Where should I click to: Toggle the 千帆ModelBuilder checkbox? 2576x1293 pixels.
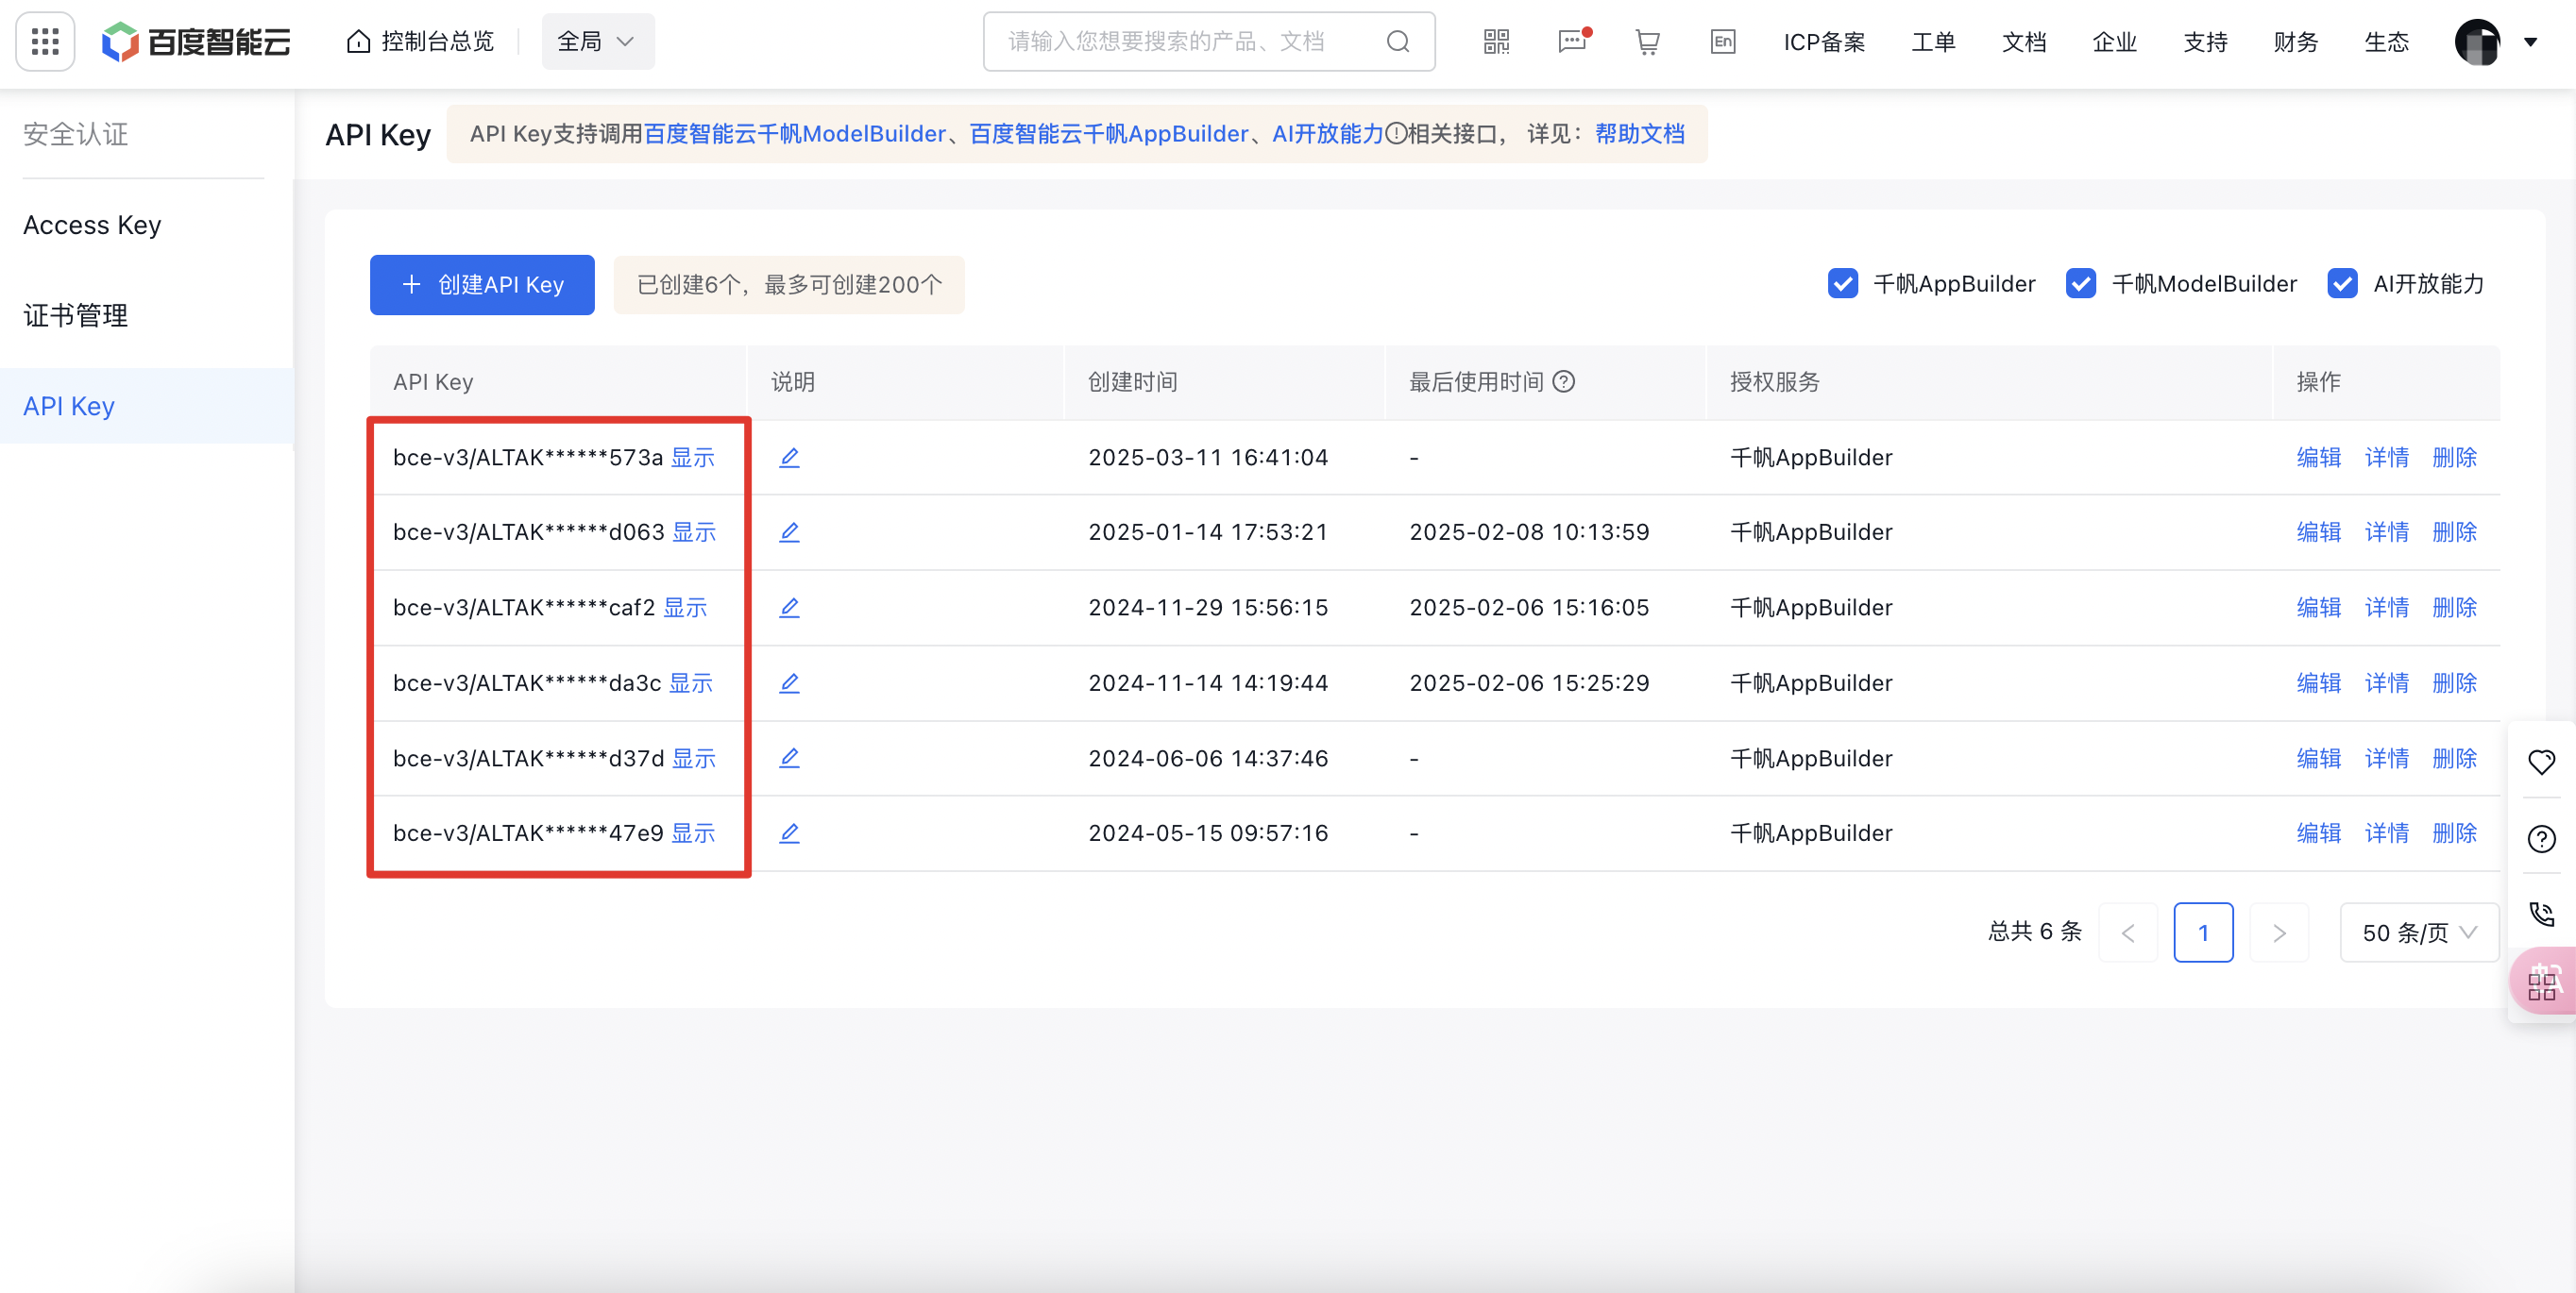(x=2081, y=284)
